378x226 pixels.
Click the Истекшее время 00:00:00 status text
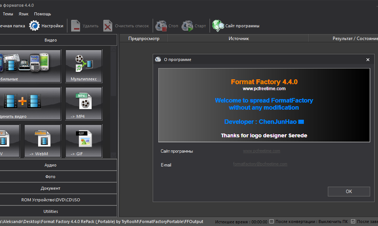(x=241, y=222)
